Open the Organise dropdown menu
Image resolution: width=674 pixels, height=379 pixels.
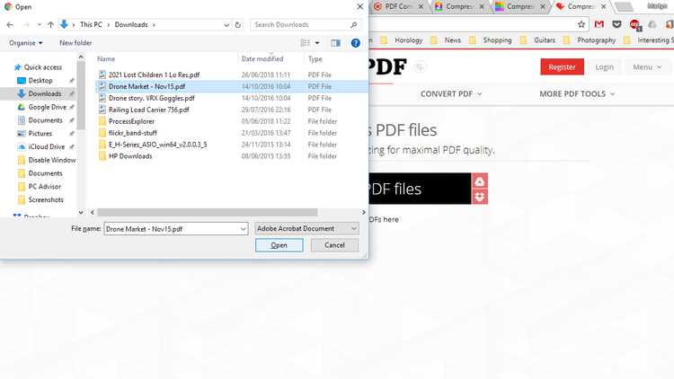26,43
